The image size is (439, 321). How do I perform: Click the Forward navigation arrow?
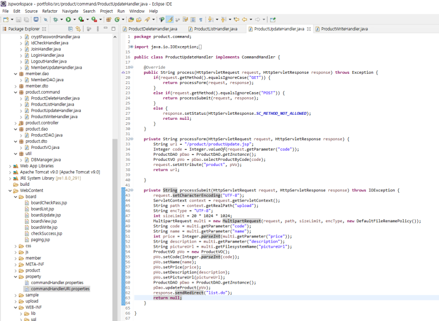(258, 20)
